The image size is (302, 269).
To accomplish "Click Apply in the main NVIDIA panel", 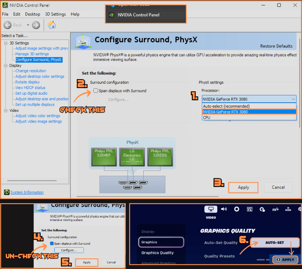I will [243, 187].
